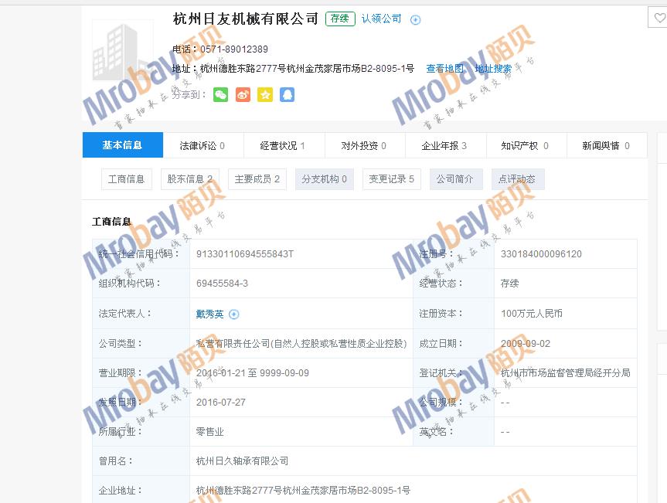
Task: Click the heart favorite icon
Action: pyautogui.click(x=659, y=19)
